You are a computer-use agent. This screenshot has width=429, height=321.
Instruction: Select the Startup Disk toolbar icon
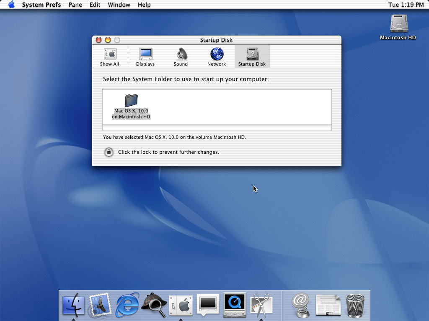[252, 56]
